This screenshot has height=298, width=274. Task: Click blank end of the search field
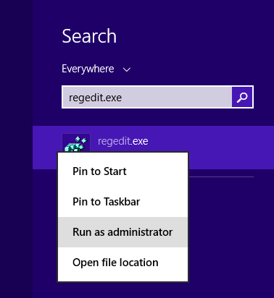[176, 97]
